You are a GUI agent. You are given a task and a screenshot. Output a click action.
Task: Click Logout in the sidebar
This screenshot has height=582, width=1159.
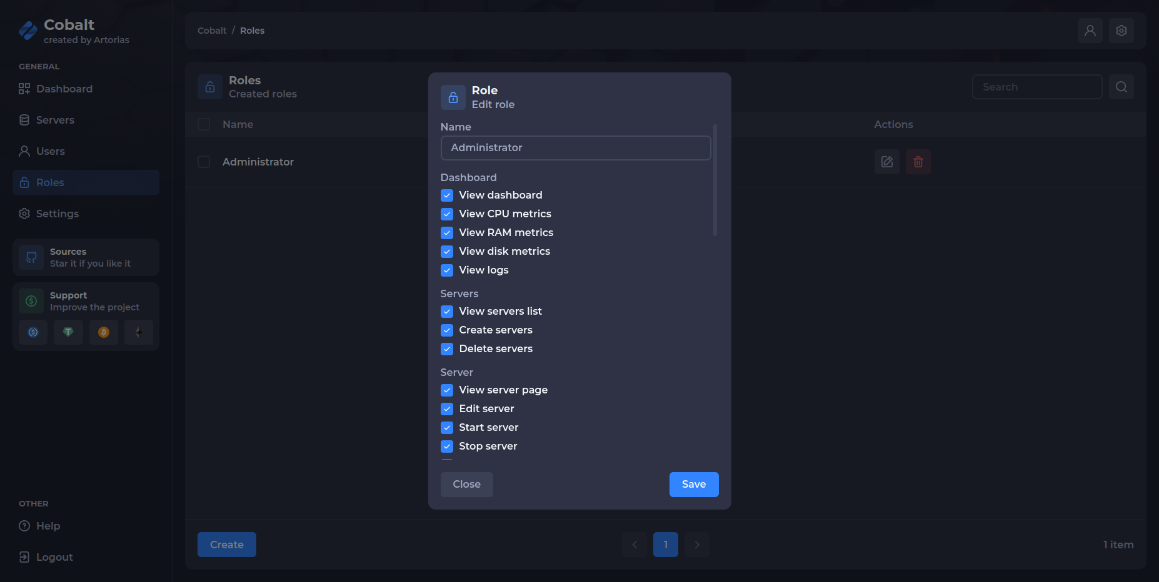[86, 557]
